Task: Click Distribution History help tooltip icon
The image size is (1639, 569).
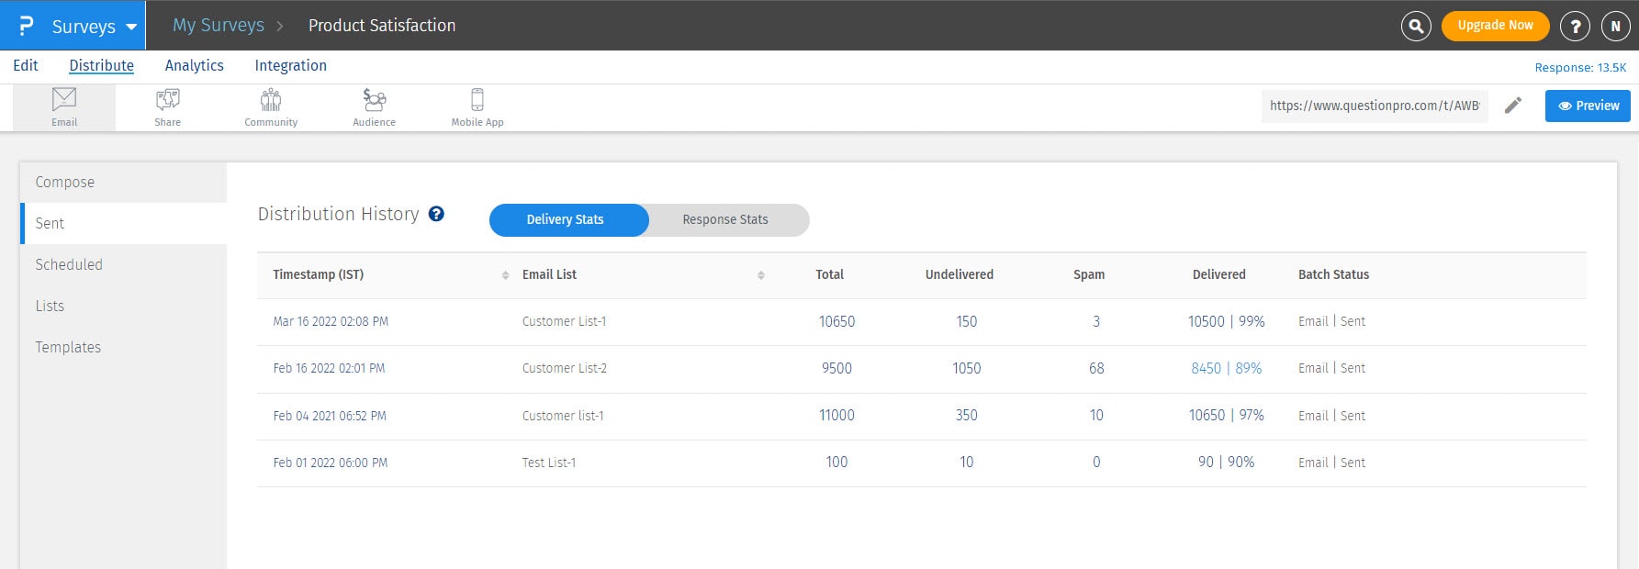Action: coord(437,214)
